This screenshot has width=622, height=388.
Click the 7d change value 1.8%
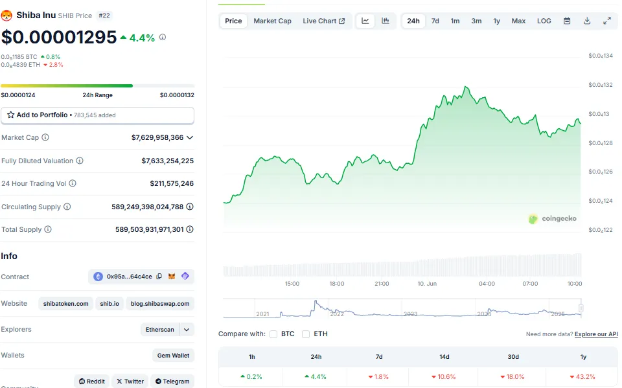[x=378, y=377]
